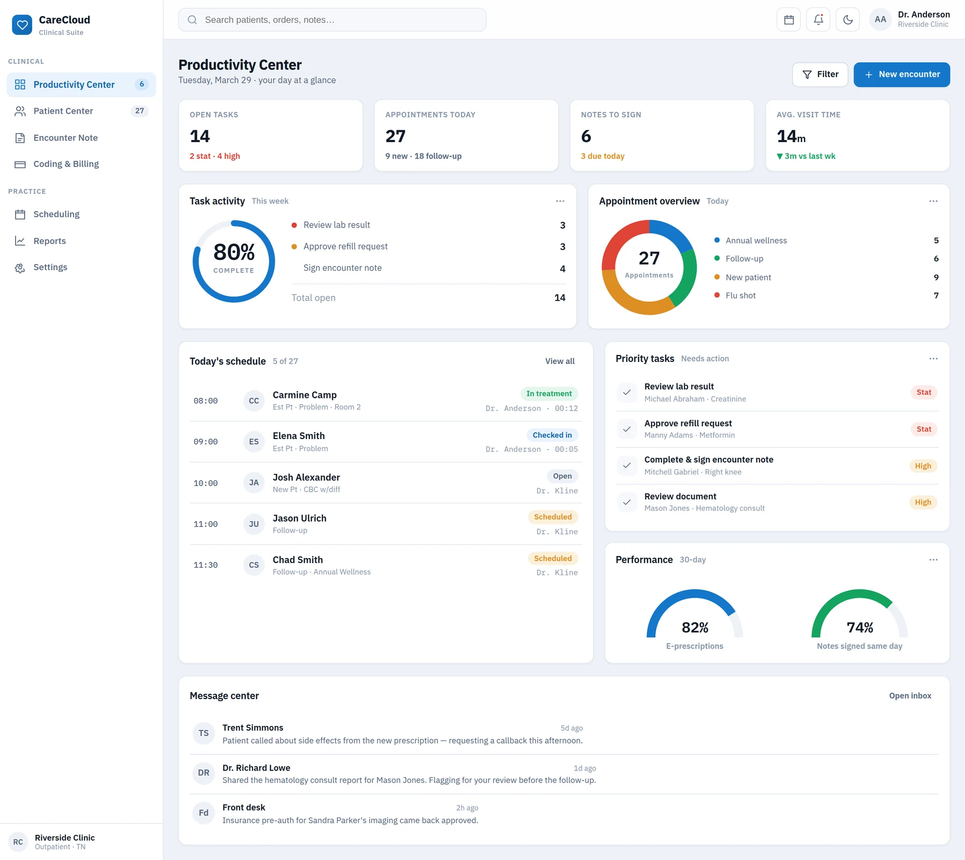The width and height of the screenshot is (965, 860).
Task: Open Settings in sidebar
Action: pyautogui.click(x=81, y=268)
